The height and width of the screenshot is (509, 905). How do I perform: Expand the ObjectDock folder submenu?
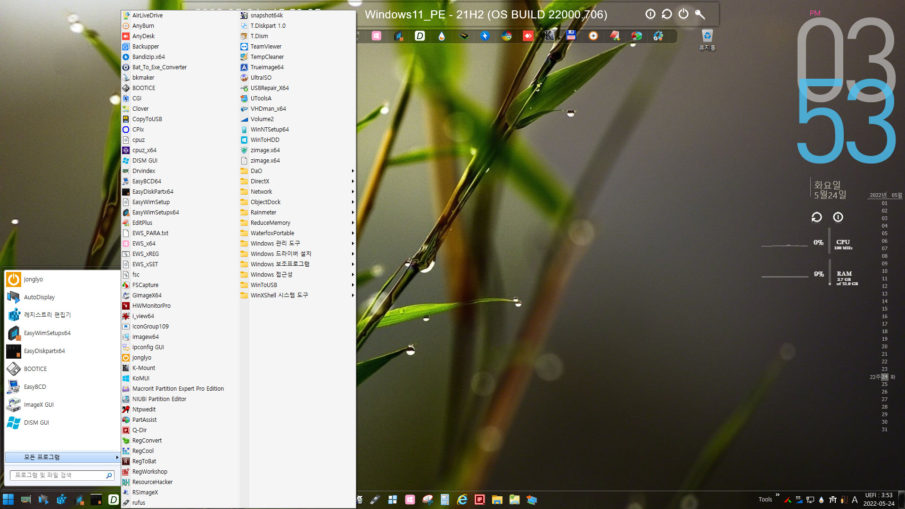click(297, 202)
